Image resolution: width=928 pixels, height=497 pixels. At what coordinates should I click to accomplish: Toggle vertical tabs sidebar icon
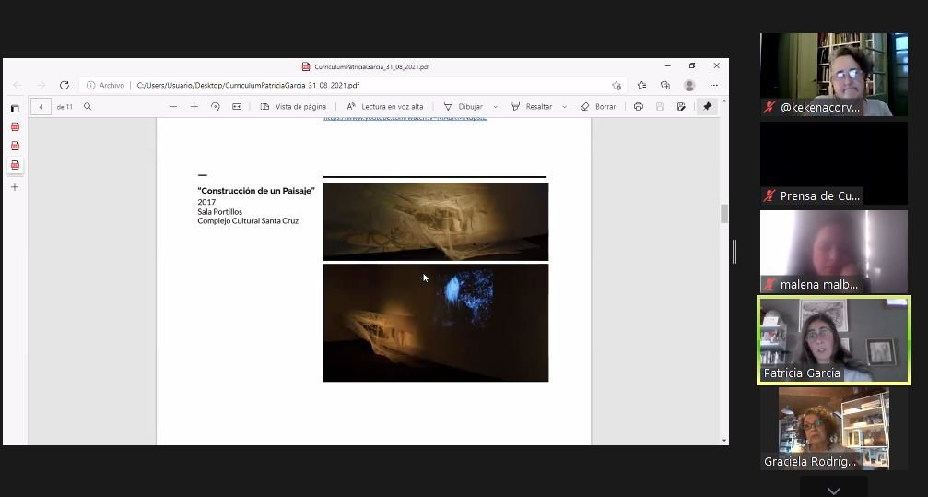tap(15, 109)
